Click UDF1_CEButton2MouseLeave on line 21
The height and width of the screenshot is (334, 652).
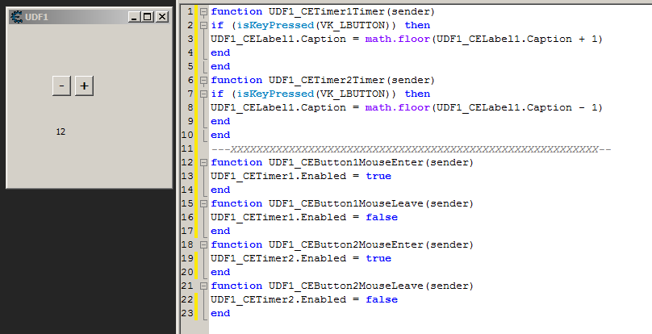click(346, 286)
